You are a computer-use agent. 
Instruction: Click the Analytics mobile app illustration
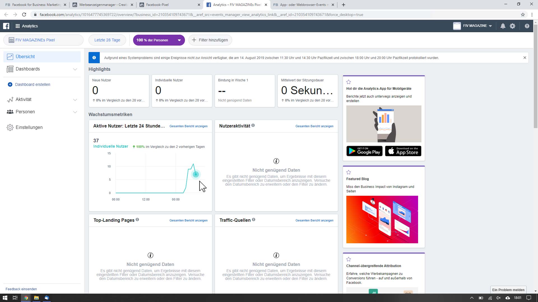384,124
